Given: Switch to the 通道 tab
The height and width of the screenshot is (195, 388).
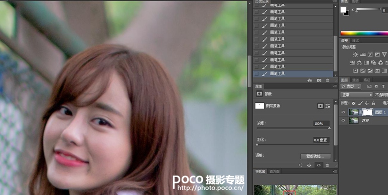Looking at the screenshot, I should (356, 80).
